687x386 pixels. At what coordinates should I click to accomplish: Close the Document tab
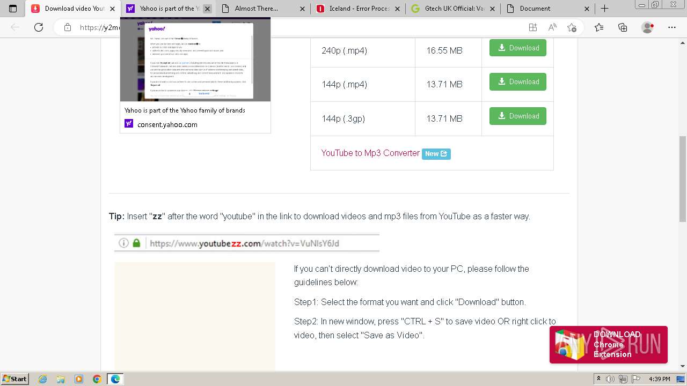[587, 9]
